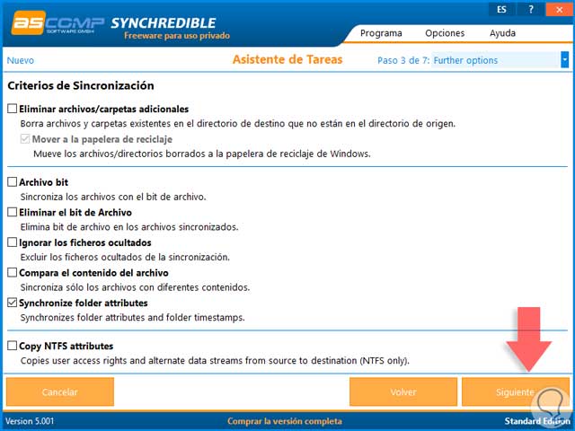Toggle Mover a la papelera de reciclaje

point(25,139)
